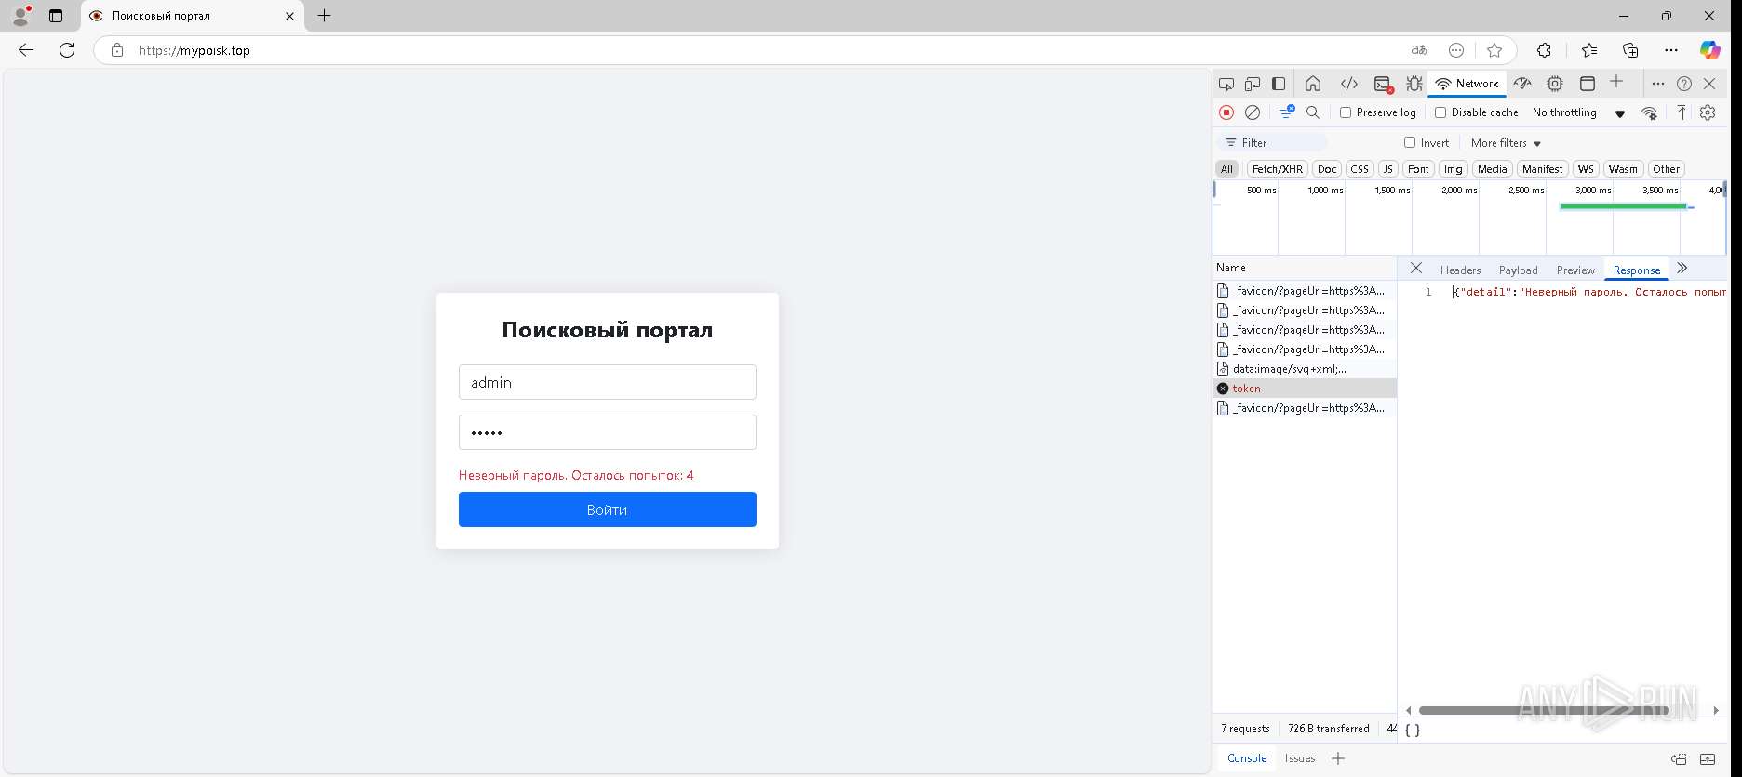
Task: Add more tools with the plus icon
Action: 1616,82
